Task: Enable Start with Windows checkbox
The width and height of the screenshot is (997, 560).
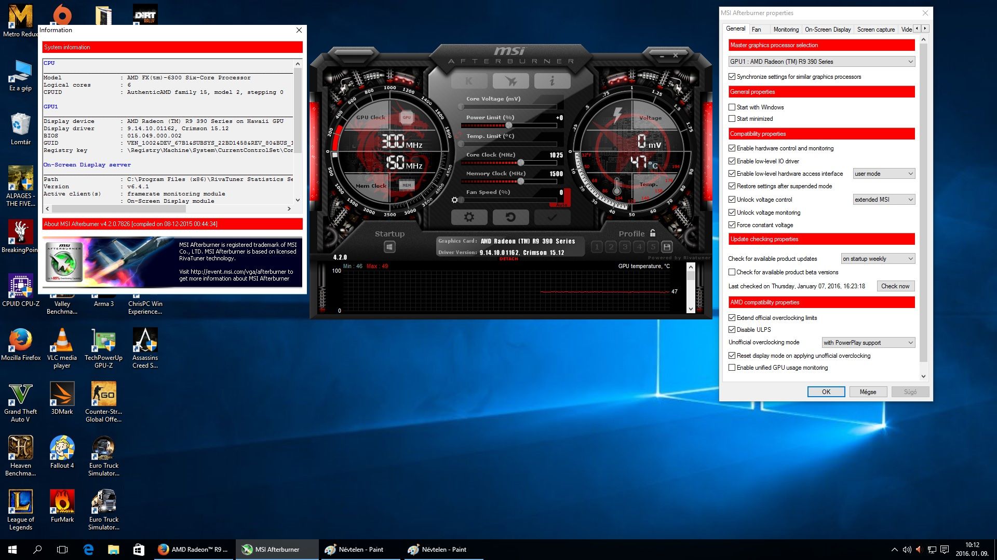Action: point(732,107)
